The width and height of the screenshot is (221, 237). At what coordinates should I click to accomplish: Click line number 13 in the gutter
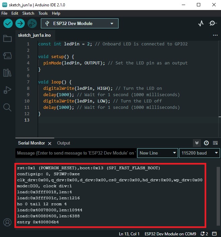coord(27,120)
